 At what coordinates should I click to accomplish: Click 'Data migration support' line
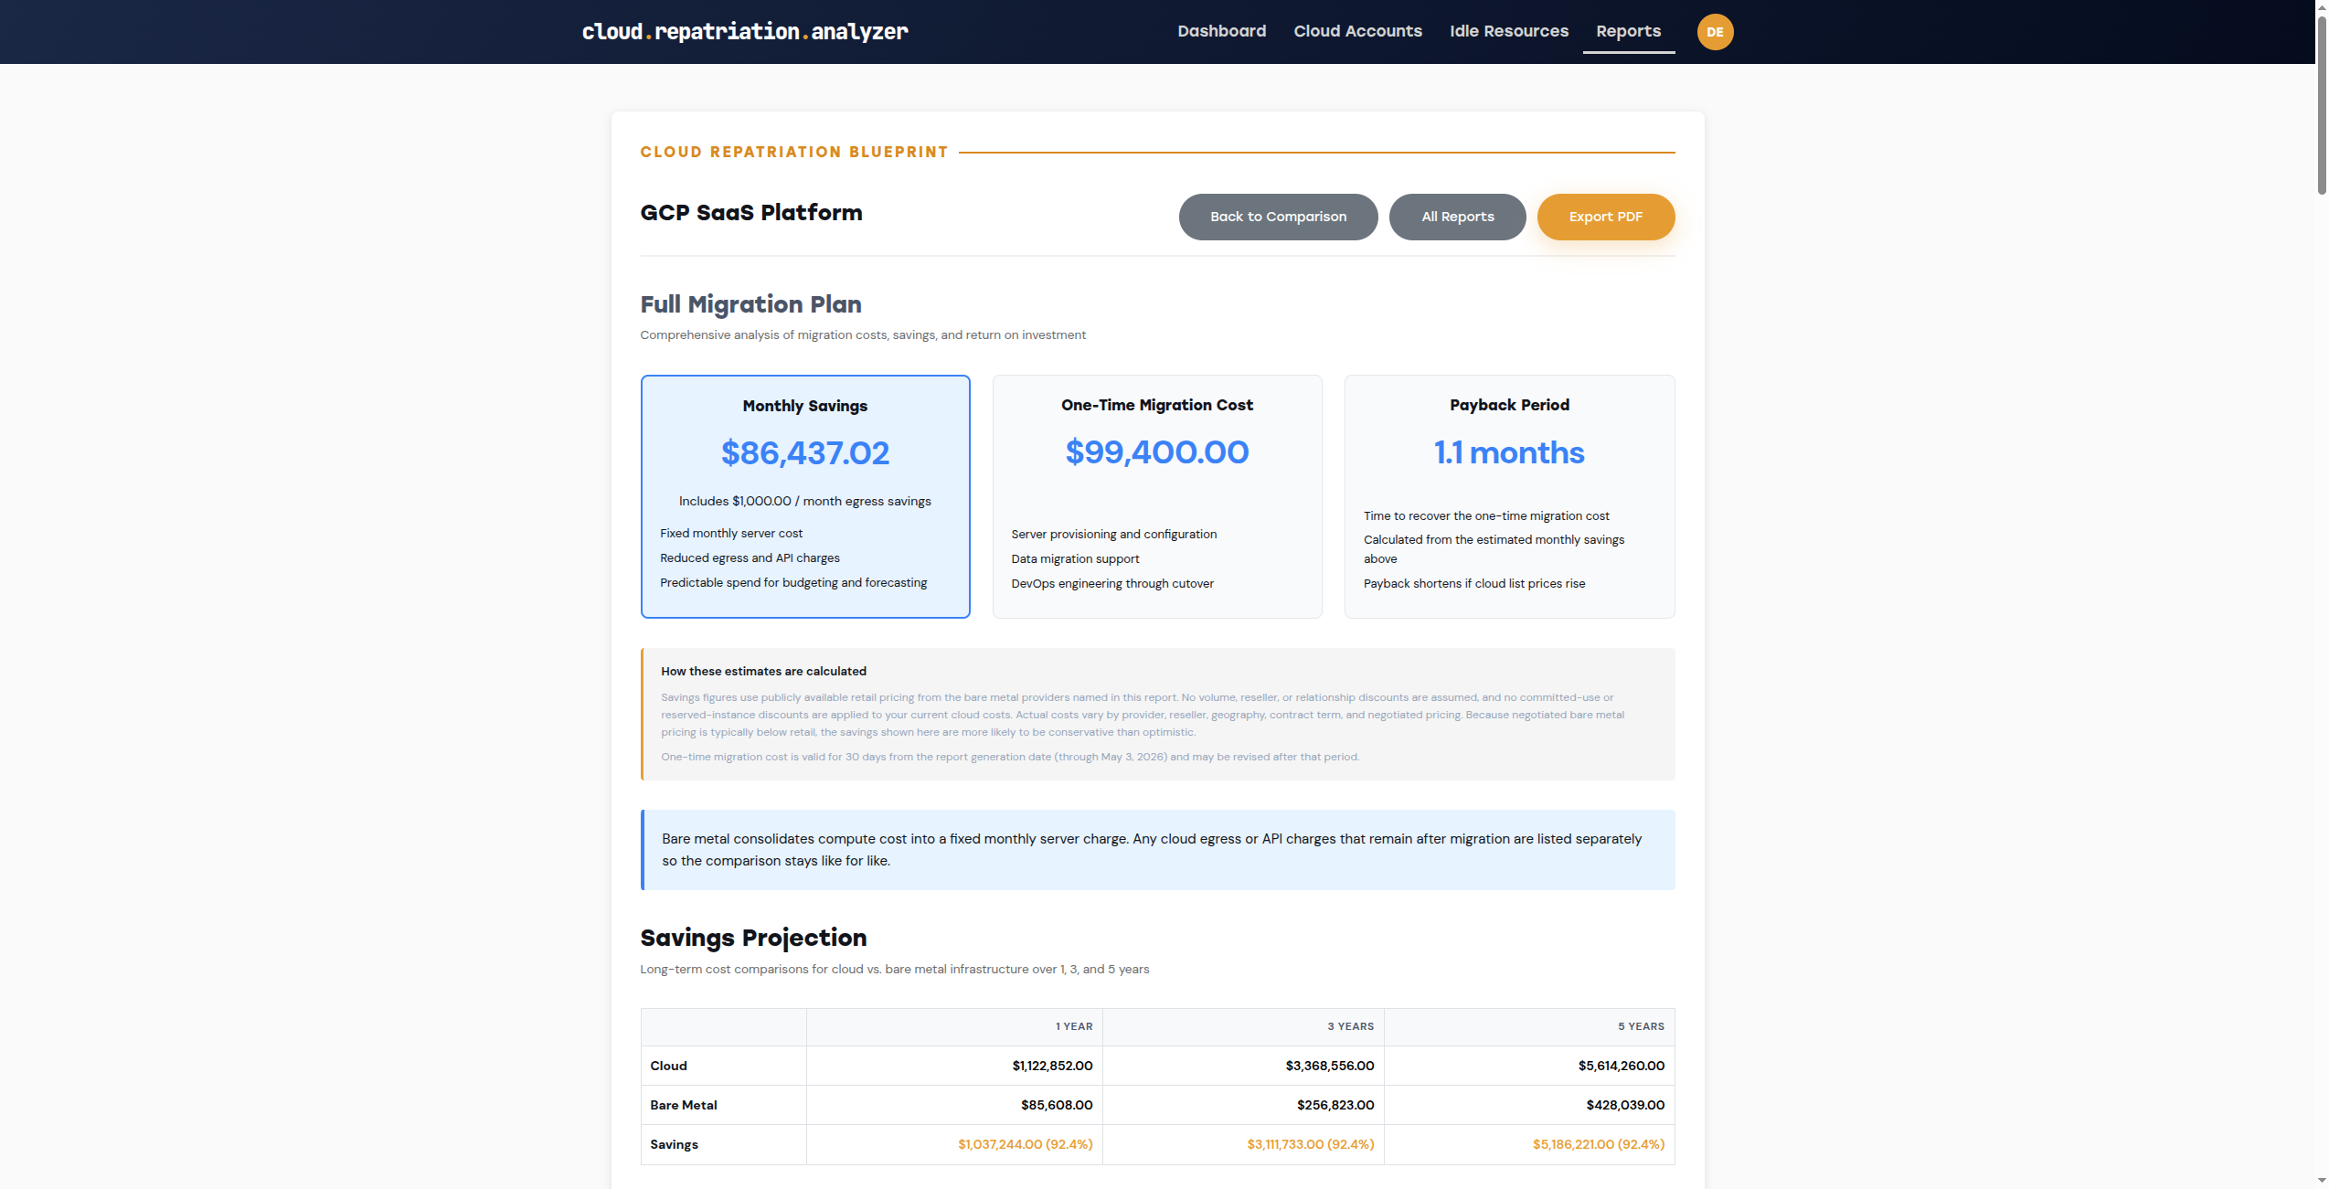(x=1075, y=558)
